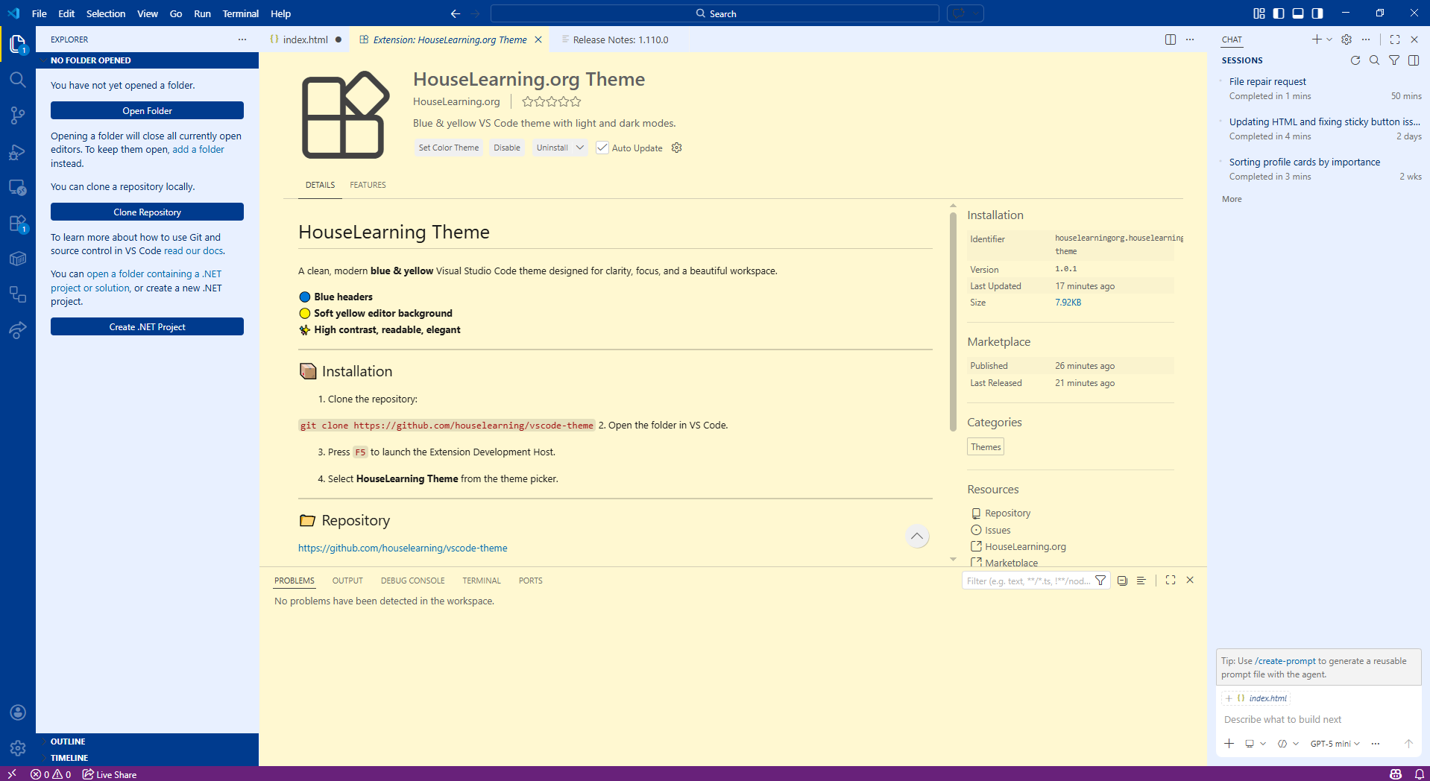Filter chat sessions with funnel icon
This screenshot has width=1430, height=781.
[1394, 60]
